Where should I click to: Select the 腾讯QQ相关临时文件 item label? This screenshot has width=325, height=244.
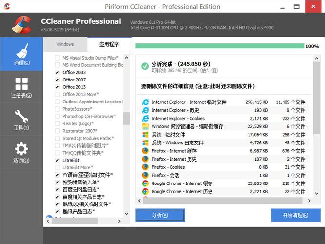point(87,204)
